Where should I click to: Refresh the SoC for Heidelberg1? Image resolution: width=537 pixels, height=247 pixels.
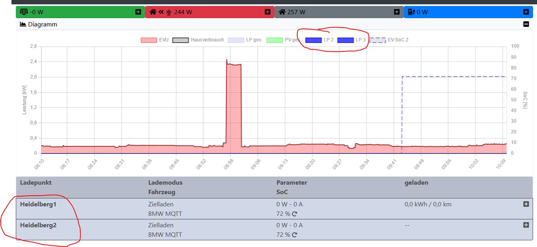pos(294,214)
